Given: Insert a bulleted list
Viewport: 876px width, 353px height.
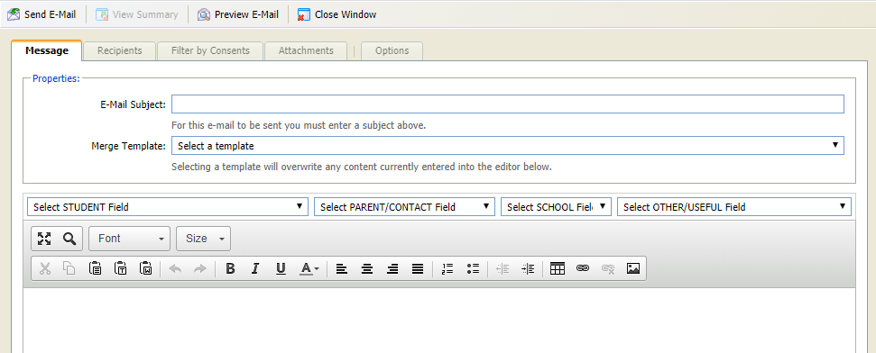Looking at the screenshot, I should click(473, 268).
